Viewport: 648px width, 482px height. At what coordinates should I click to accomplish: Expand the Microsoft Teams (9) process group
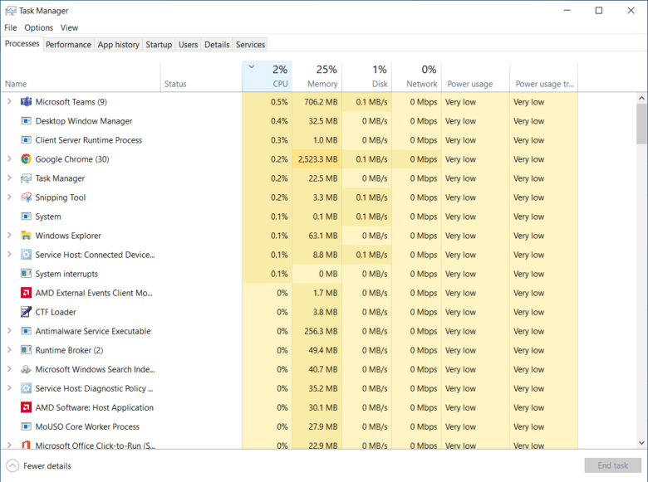9,102
